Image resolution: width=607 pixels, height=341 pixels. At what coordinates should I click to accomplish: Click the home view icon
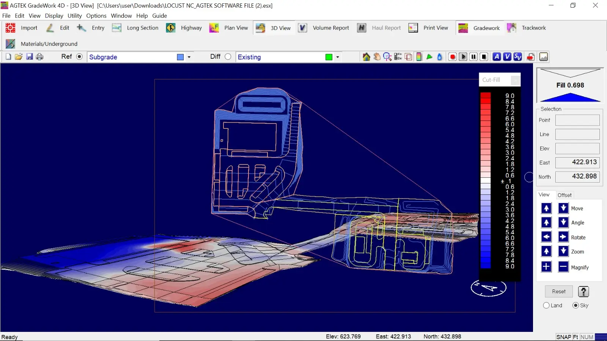pyautogui.click(x=366, y=57)
